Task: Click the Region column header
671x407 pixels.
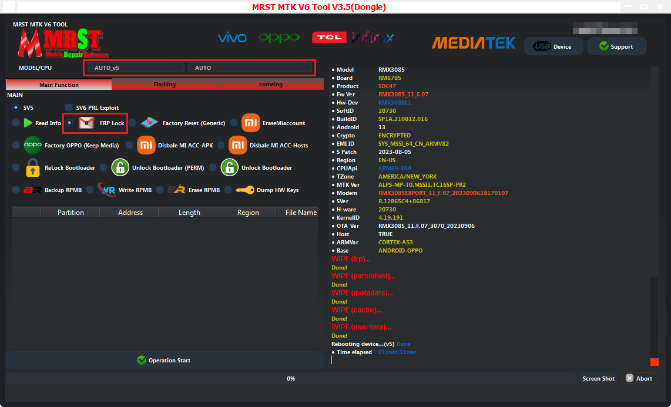Action: 248,213
